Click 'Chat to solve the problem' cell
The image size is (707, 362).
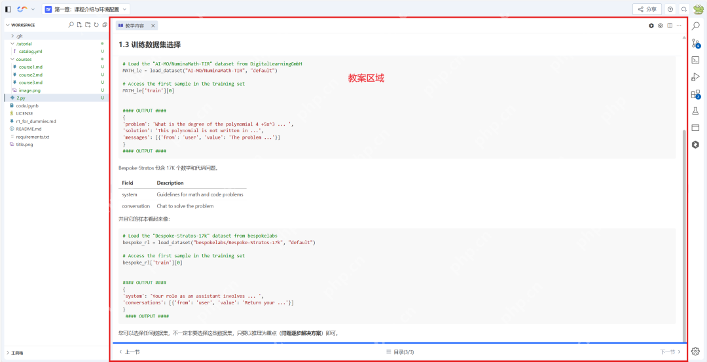point(185,206)
